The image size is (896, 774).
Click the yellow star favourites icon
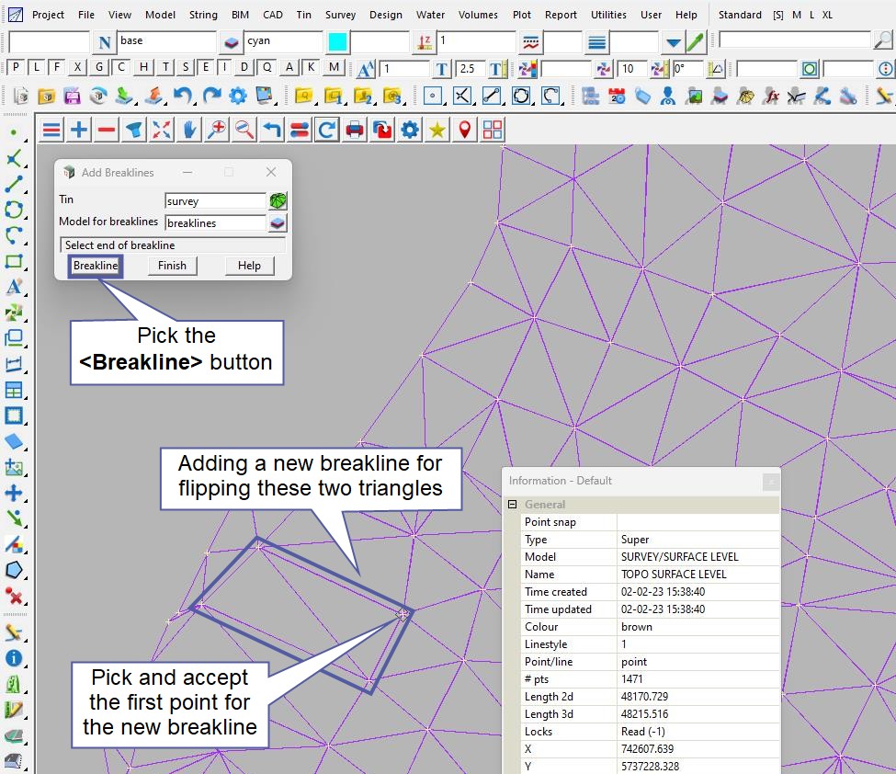437,131
